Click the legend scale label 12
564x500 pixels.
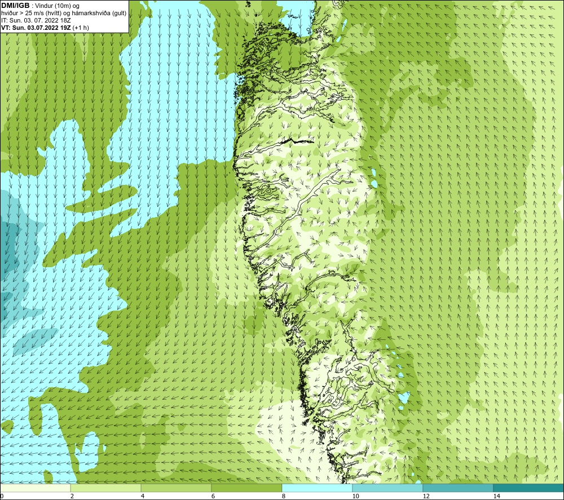click(426, 496)
